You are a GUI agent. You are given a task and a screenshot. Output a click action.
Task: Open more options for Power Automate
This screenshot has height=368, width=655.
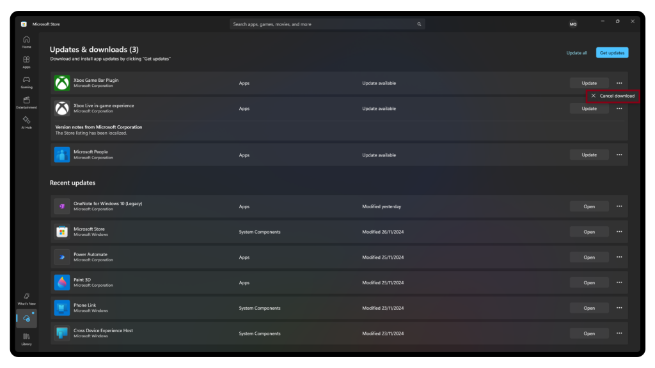(619, 257)
